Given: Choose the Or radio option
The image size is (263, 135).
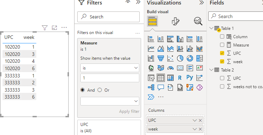Looking at the screenshot, I should (x=100, y=90).
